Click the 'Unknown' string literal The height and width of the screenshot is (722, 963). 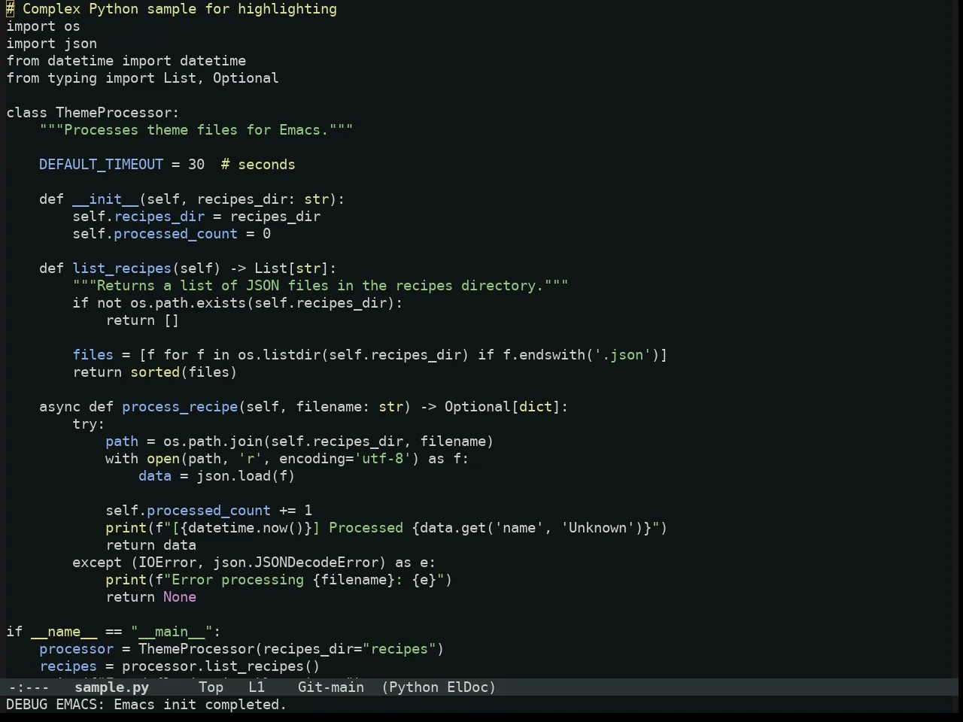597,528
